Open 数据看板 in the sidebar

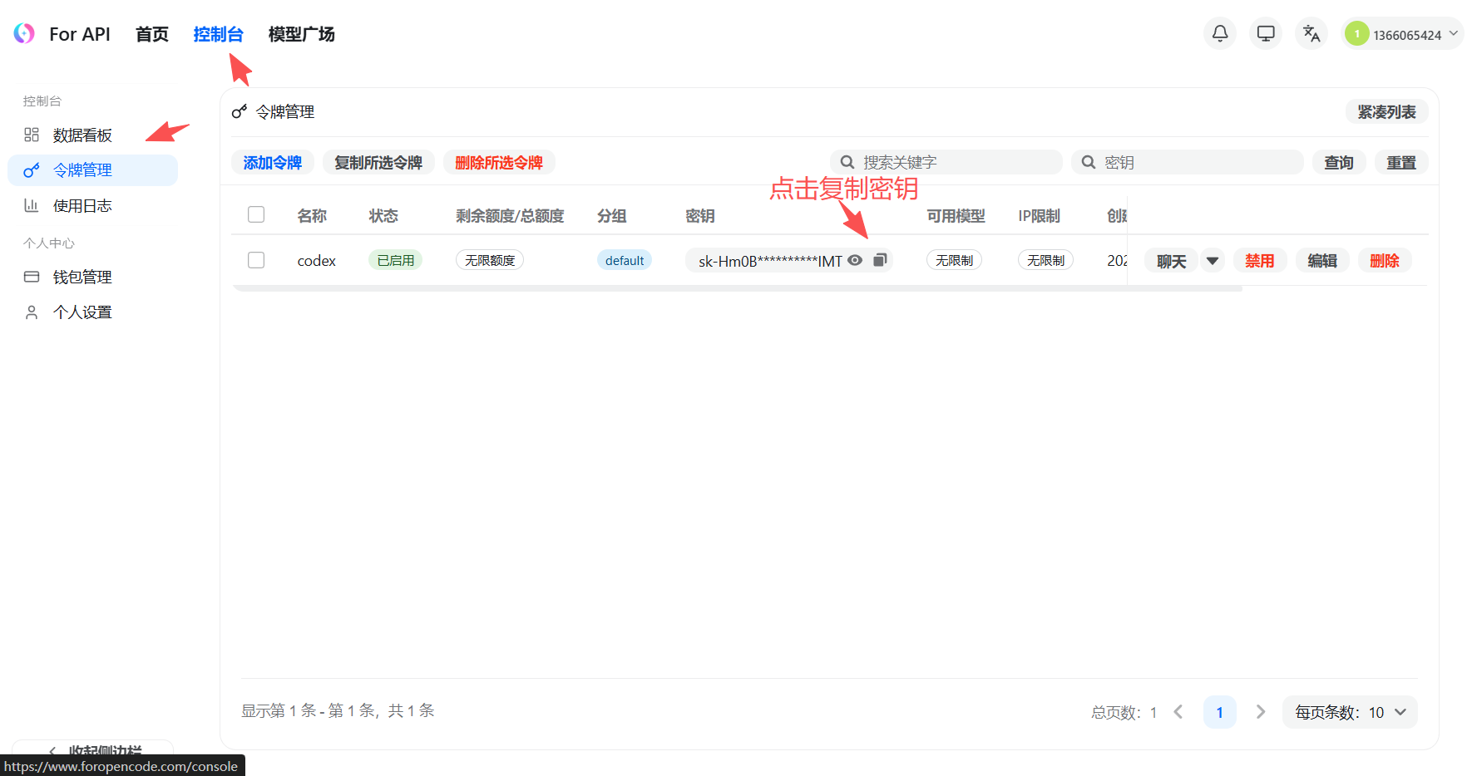coord(81,135)
